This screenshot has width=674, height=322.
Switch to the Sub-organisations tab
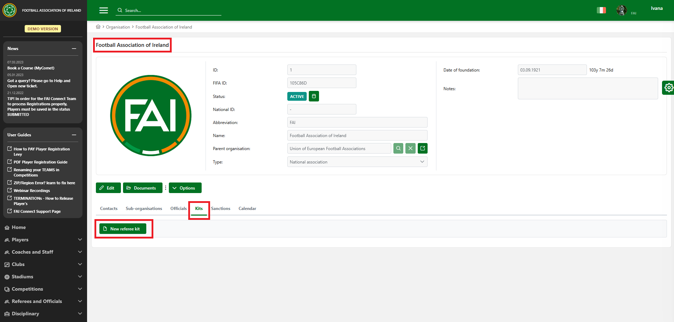(x=144, y=209)
